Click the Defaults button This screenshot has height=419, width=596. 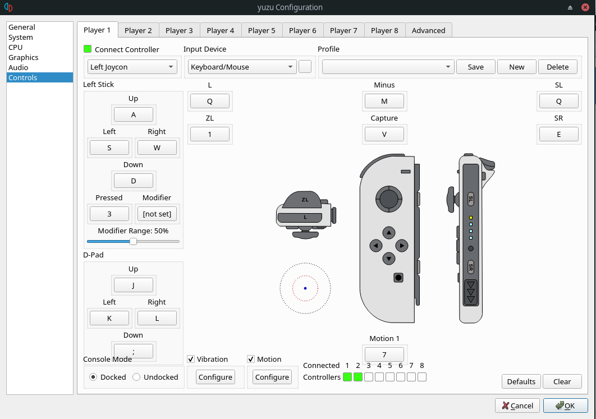tap(521, 381)
